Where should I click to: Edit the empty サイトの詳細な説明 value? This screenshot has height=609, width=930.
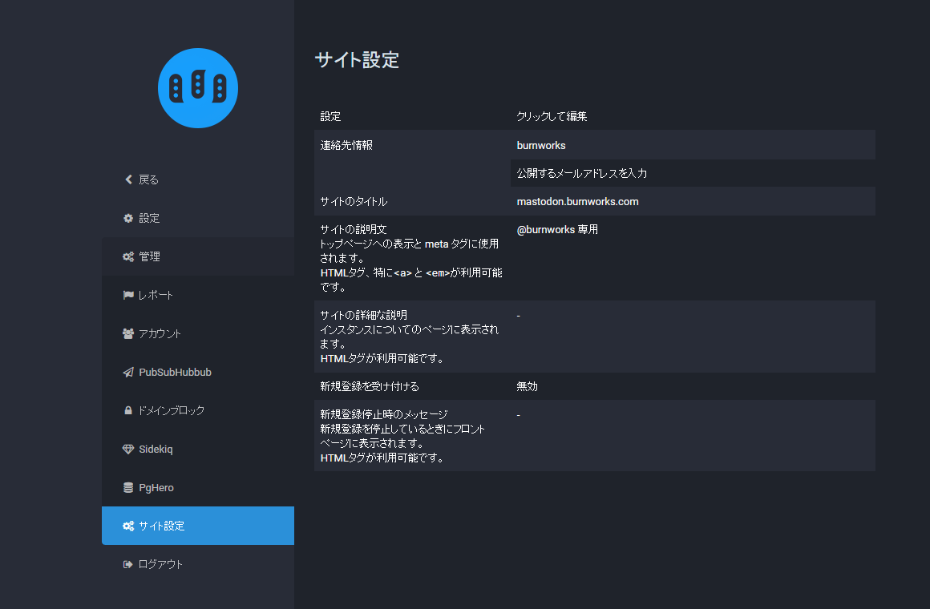[x=519, y=316]
